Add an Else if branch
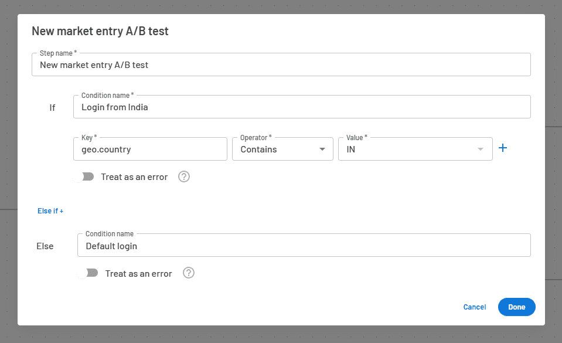Screen dimensions: 562x343 pyautogui.click(x=50, y=210)
